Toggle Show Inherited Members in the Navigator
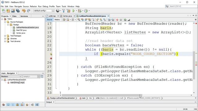This screenshot has height=111, width=198. tap(3, 105)
